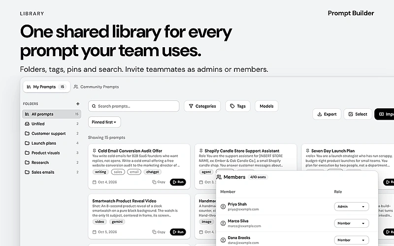Click the agent tag on Shopify card

206,172
